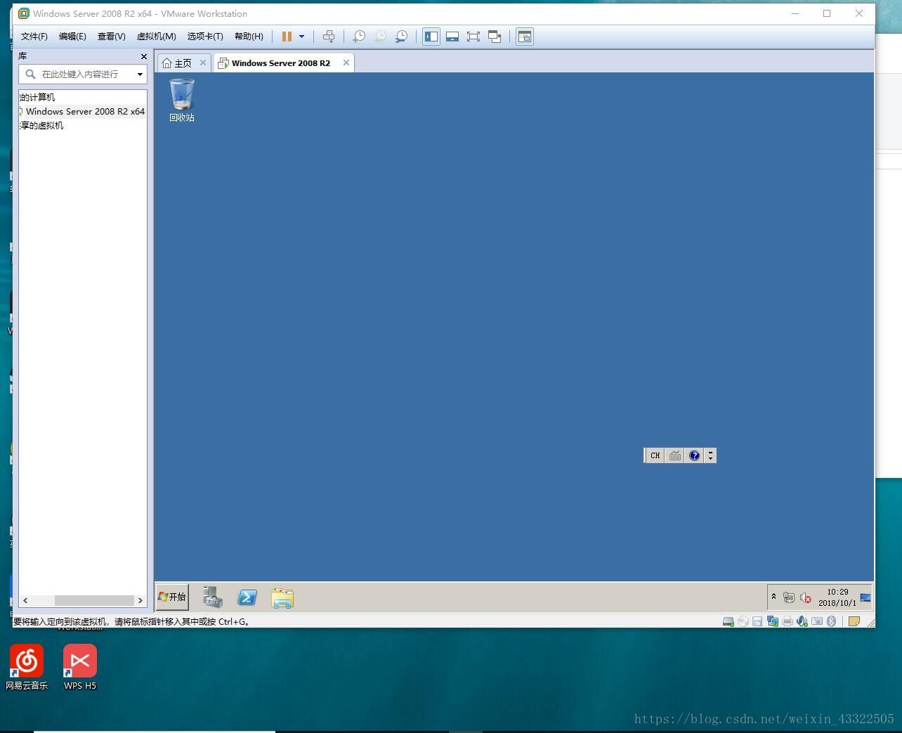Image resolution: width=902 pixels, height=733 pixels.
Task: Click the printer device status icon
Action: click(787, 621)
